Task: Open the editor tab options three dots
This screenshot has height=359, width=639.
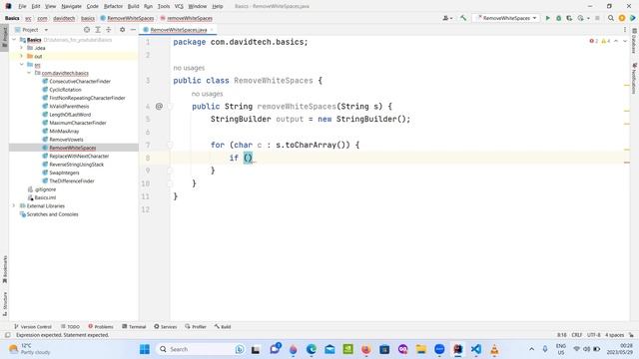Action: click(625, 30)
